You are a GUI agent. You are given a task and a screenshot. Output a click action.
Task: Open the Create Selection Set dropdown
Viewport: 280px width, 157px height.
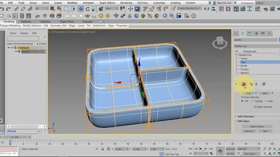point(189,8)
